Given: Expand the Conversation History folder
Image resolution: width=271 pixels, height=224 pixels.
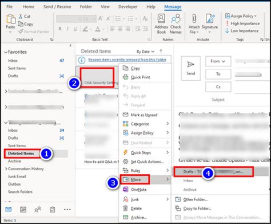Looking at the screenshot, I should (6, 169).
